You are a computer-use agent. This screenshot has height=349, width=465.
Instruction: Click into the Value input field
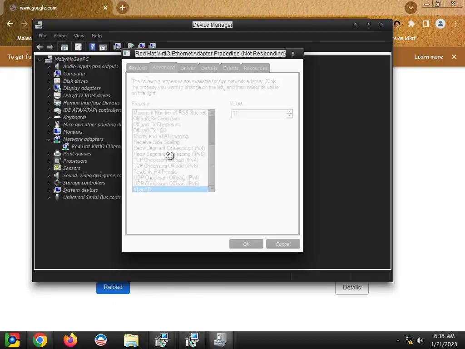[x=259, y=114]
